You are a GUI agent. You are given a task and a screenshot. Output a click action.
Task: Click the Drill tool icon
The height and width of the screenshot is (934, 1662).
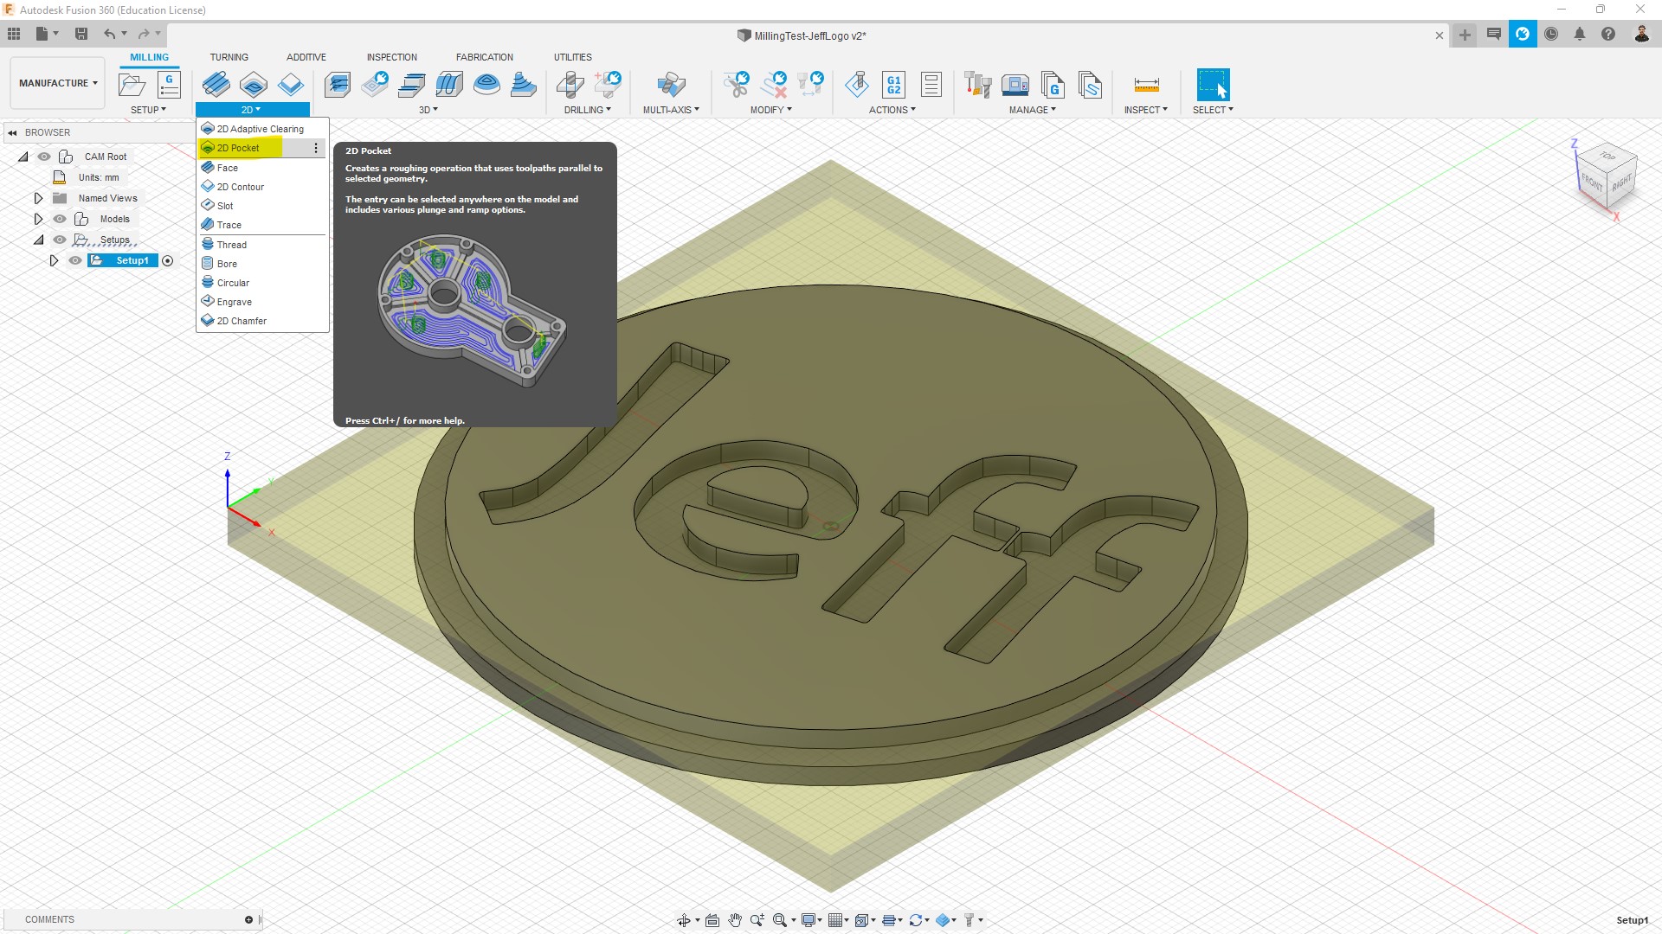(570, 84)
